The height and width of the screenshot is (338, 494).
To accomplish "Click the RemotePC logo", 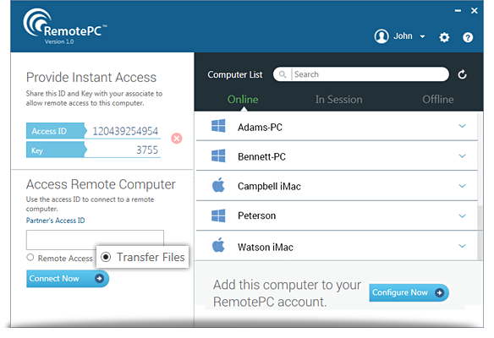I will coord(64,27).
